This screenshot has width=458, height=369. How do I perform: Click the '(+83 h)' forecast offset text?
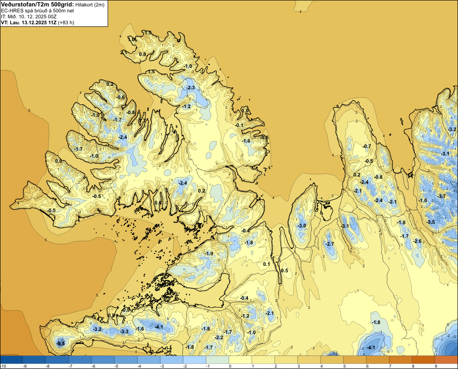coord(66,22)
